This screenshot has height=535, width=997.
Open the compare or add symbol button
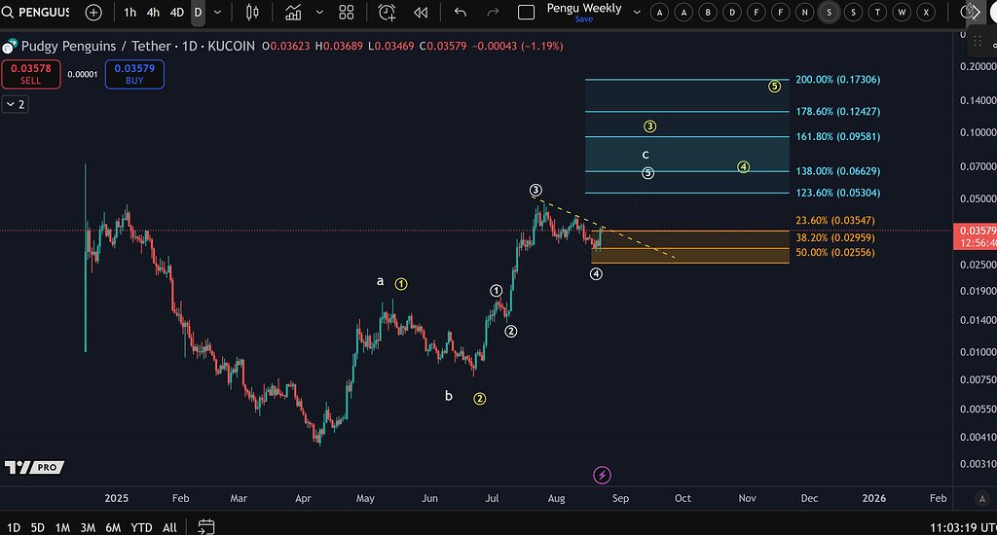92,13
